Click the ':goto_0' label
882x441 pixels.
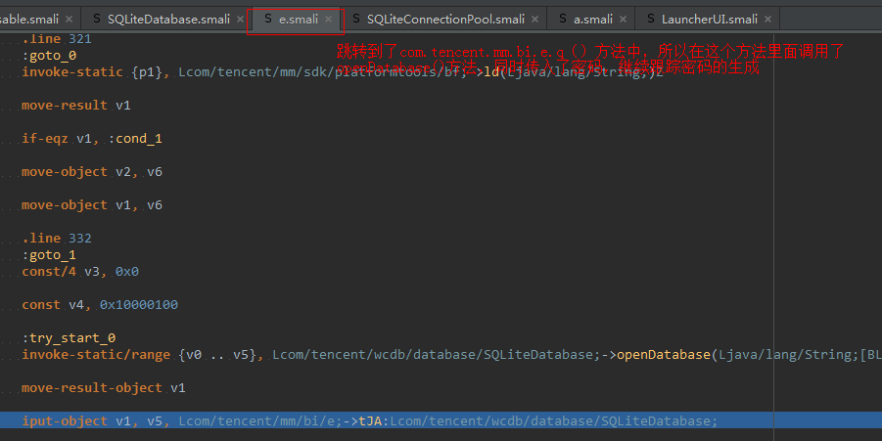coord(49,55)
